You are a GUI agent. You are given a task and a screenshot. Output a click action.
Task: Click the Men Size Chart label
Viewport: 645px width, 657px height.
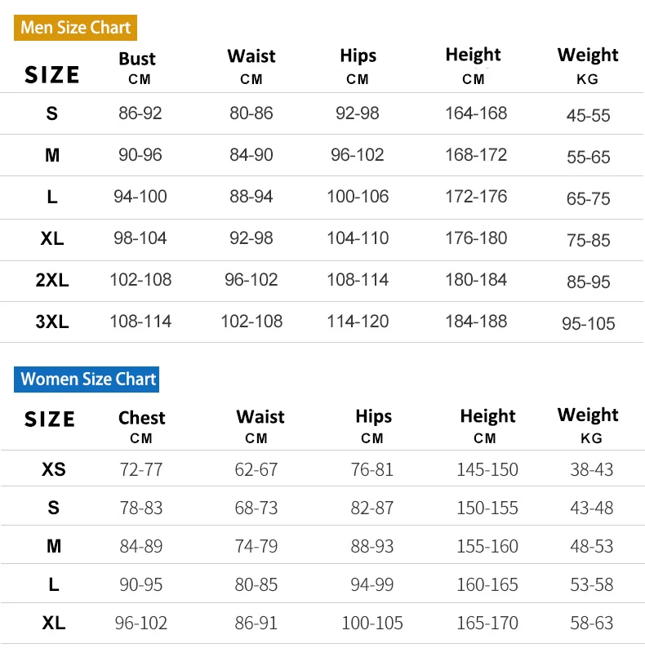coord(75,28)
